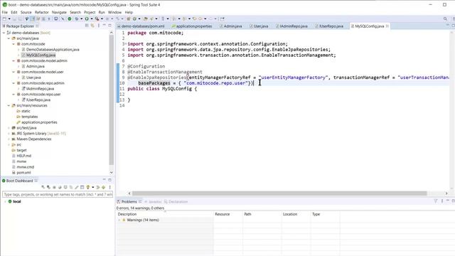Open the Run menu
Screen dimensions: 455x256
point(102,12)
